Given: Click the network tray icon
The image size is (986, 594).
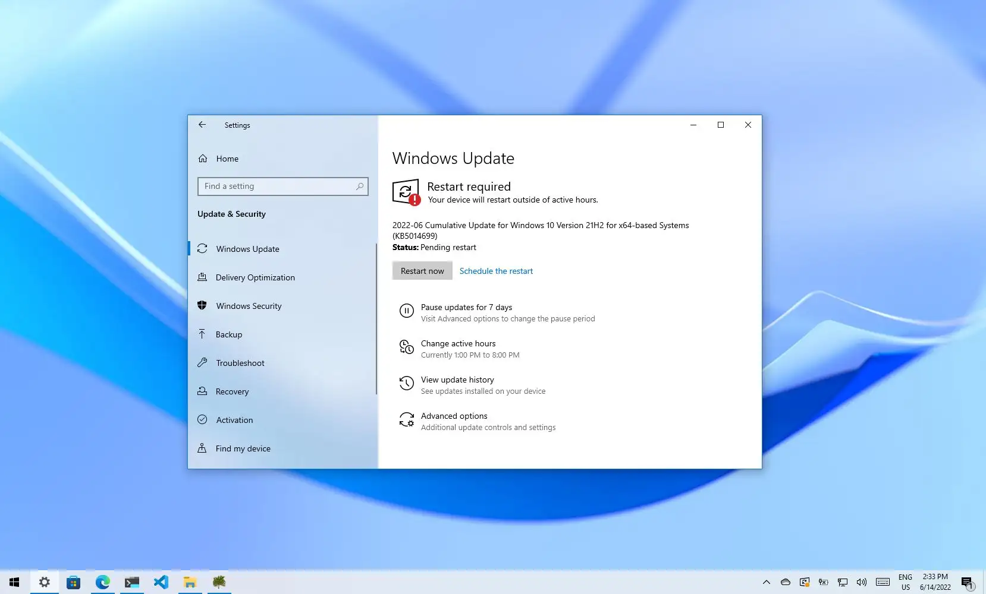Looking at the screenshot, I should point(843,582).
